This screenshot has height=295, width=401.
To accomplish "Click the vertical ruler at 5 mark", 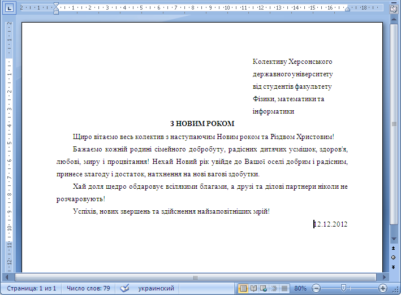I will click(x=10, y=143).
